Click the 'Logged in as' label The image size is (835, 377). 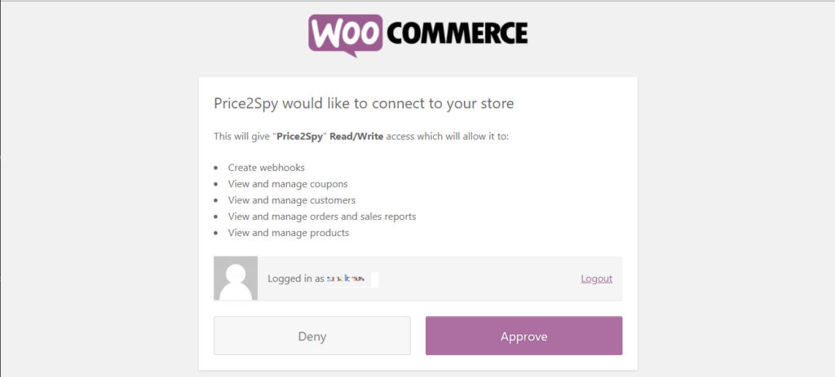click(295, 278)
